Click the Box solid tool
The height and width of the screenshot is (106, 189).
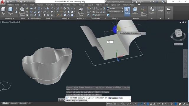(x=3, y=11)
